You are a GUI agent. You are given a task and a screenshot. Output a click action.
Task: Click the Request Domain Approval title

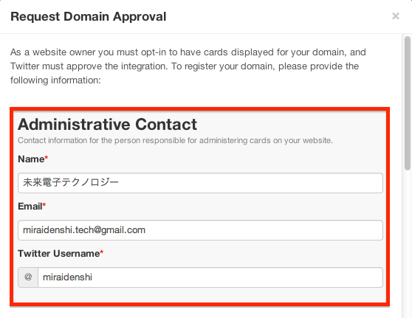point(89,16)
